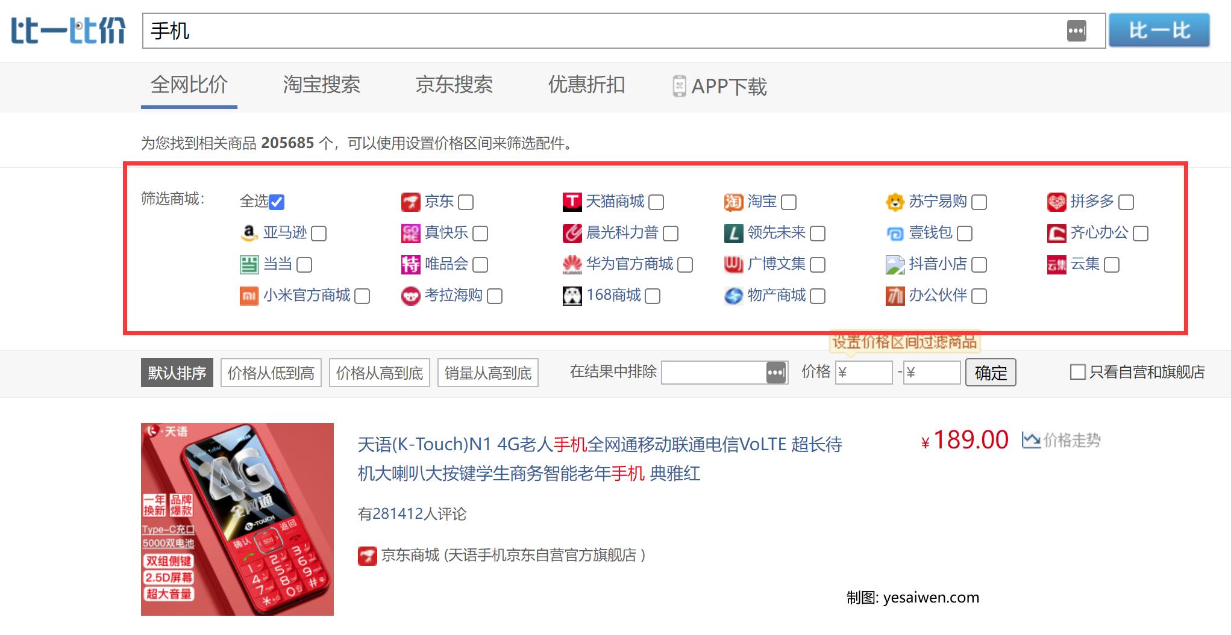Viewport: 1231px width, 635px height.
Task: Click the 抖音小店 Douyin shop icon
Action: pos(894,265)
